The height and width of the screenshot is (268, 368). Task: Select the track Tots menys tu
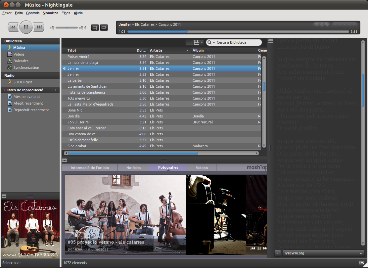pos(161,98)
